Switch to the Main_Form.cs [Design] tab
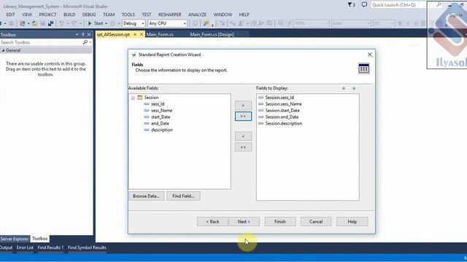Image resolution: width=467 pixels, height=262 pixels. [x=212, y=34]
